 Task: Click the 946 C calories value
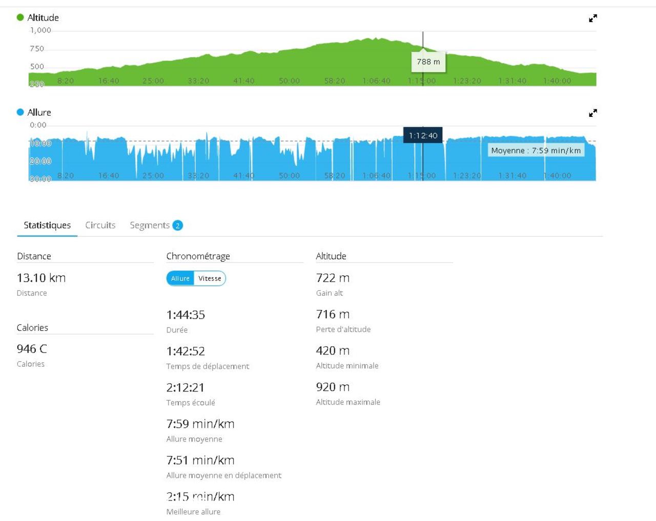(32, 349)
